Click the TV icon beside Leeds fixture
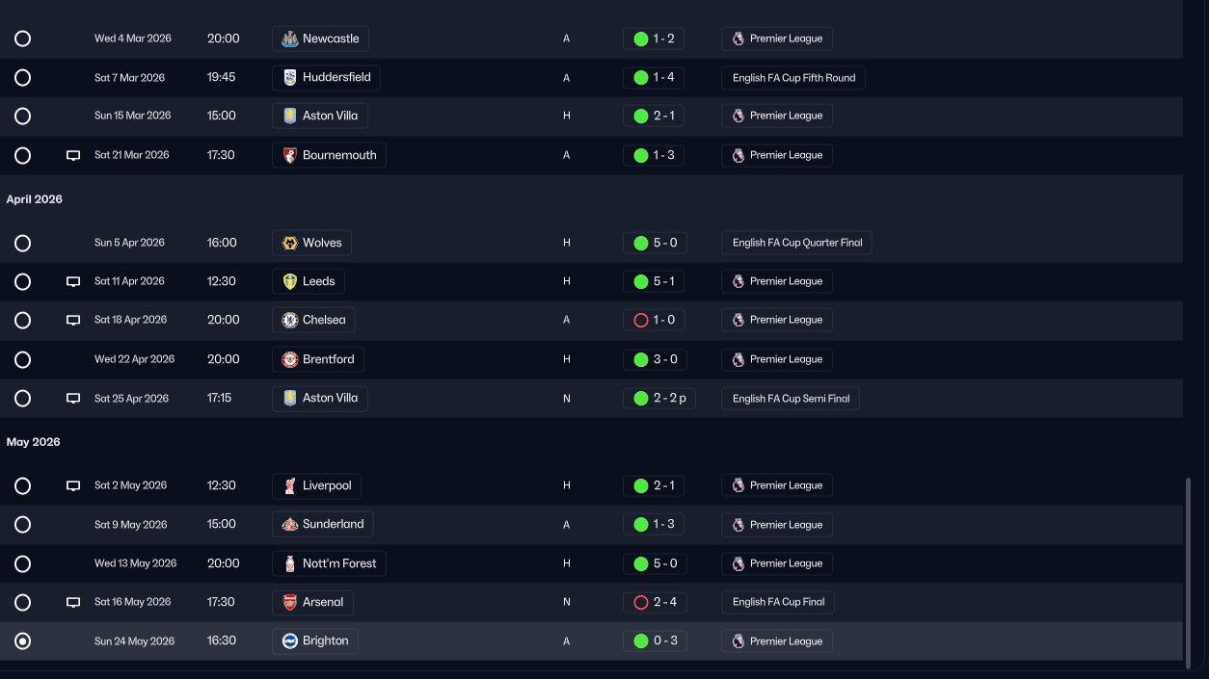The height and width of the screenshot is (679, 1209). point(73,281)
